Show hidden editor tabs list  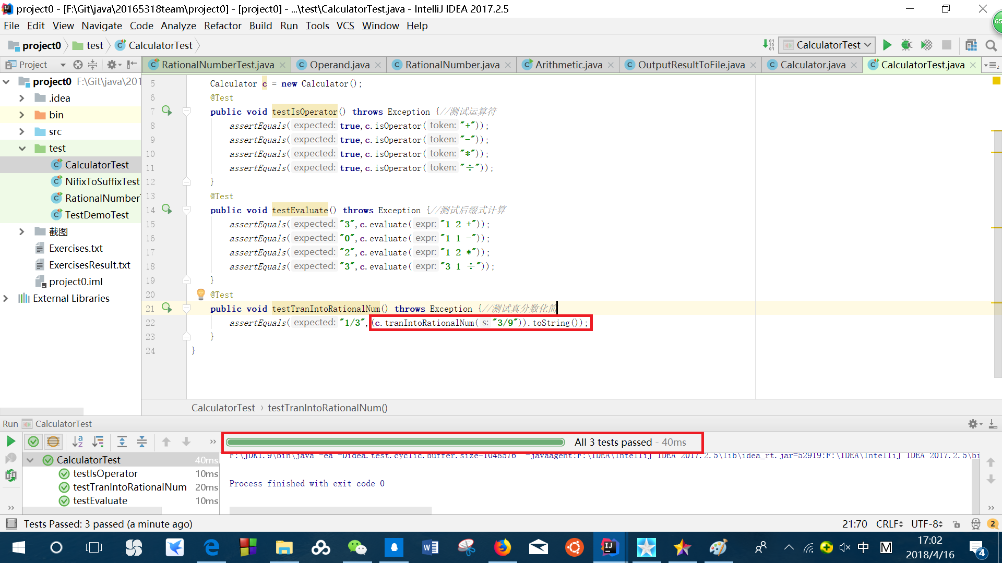click(x=991, y=65)
